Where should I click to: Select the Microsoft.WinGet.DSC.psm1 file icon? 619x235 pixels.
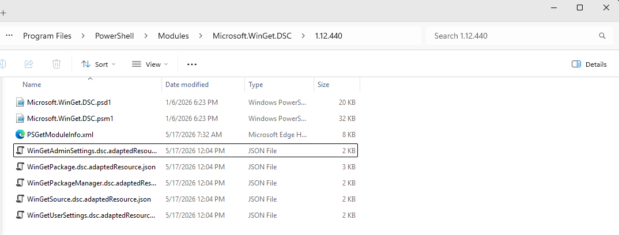[20, 118]
